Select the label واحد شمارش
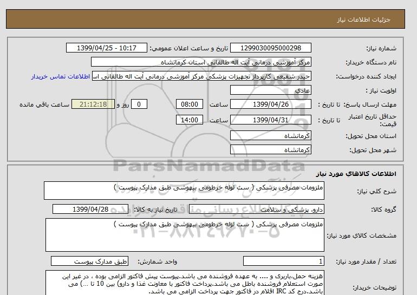The image size is (417, 295). tap(157, 262)
